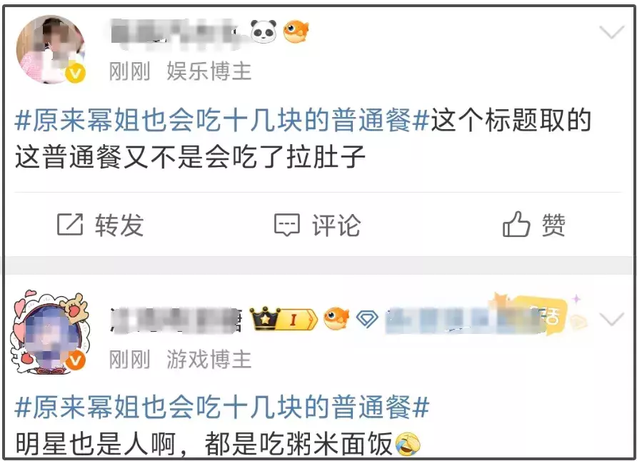Viewport: 637px width, 461px height.
Task: Click the orange verified V badge on second avatar
Action: [x=76, y=361]
